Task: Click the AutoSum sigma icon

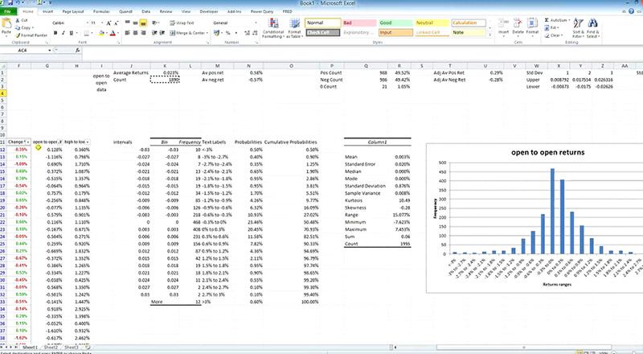Action: [x=547, y=20]
